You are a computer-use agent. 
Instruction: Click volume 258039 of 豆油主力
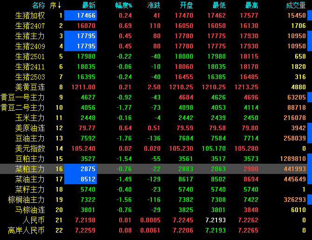(295, 138)
